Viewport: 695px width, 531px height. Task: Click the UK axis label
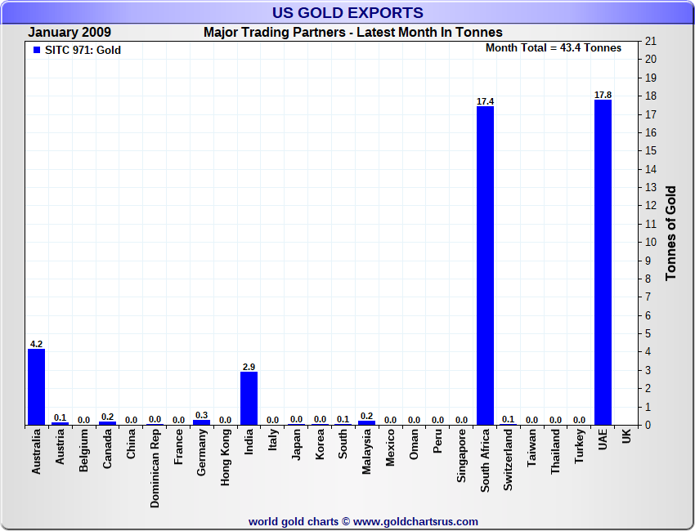626,435
